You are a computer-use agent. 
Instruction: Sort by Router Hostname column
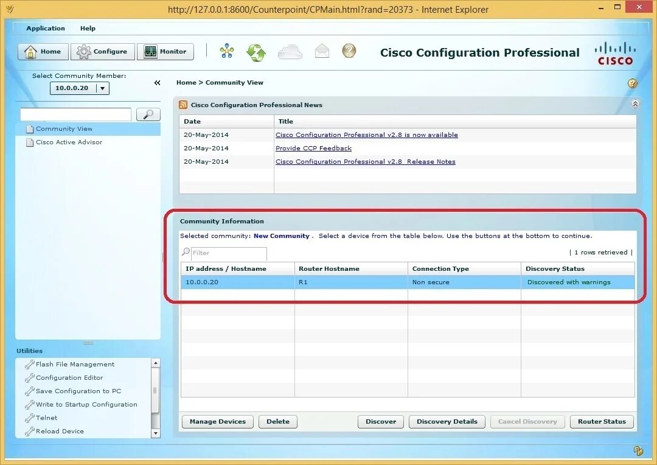[x=351, y=268]
